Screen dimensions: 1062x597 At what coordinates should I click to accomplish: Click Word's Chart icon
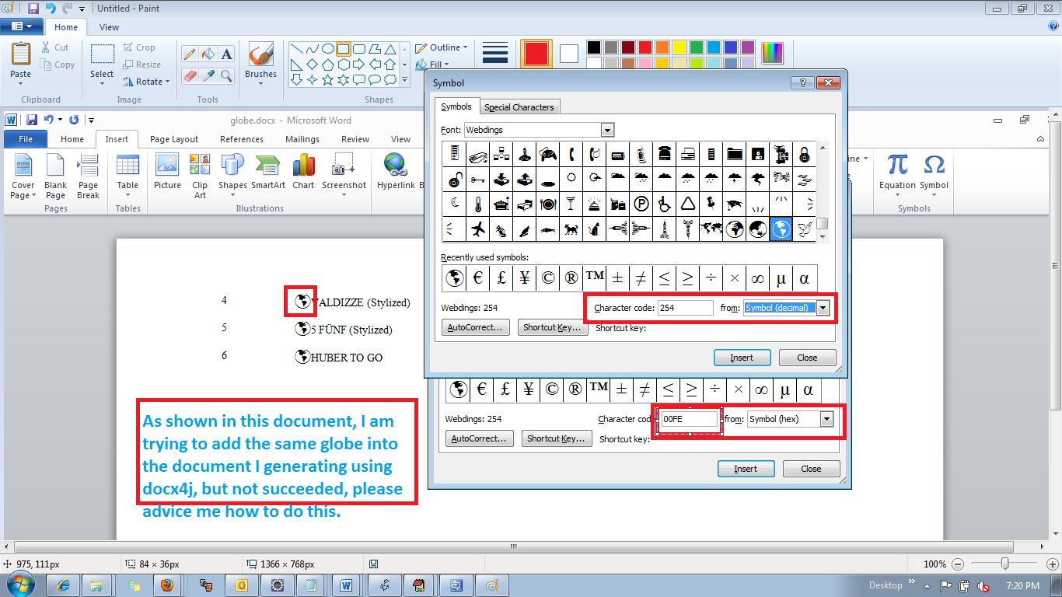click(x=303, y=164)
